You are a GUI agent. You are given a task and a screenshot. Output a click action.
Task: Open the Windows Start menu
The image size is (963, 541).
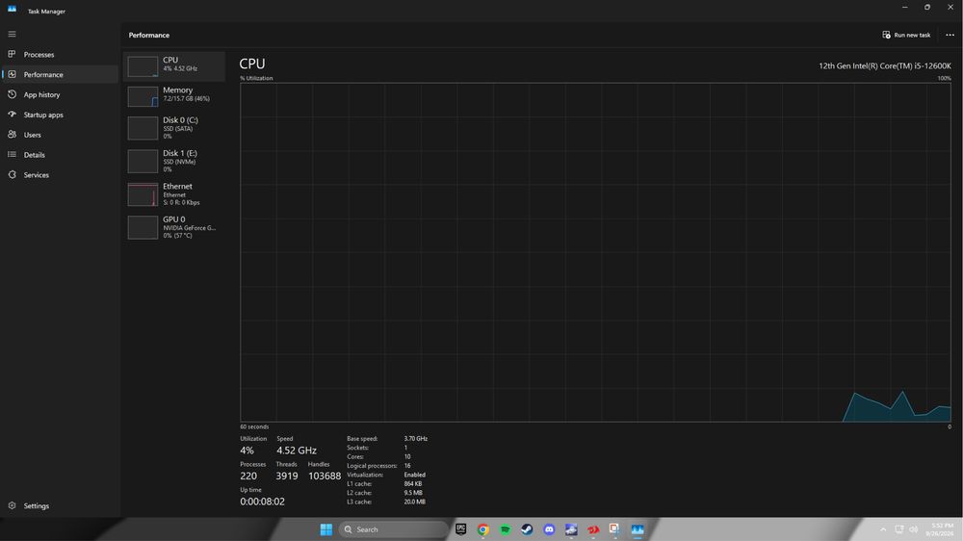pyautogui.click(x=326, y=529)
